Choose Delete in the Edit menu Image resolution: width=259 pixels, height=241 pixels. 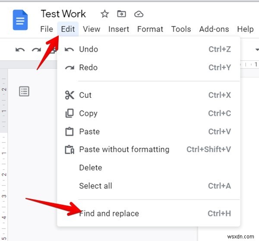click(x=91, y=168)
